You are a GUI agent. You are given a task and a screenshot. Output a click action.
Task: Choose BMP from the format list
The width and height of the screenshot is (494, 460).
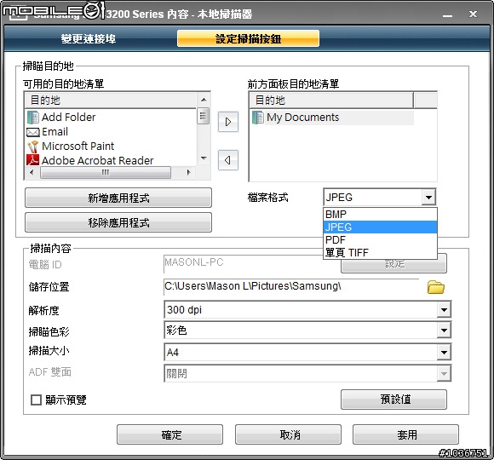point(380,215)
